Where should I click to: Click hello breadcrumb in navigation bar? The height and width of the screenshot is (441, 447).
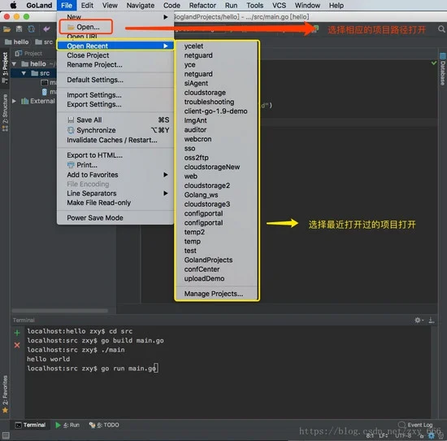coord(17,42)
